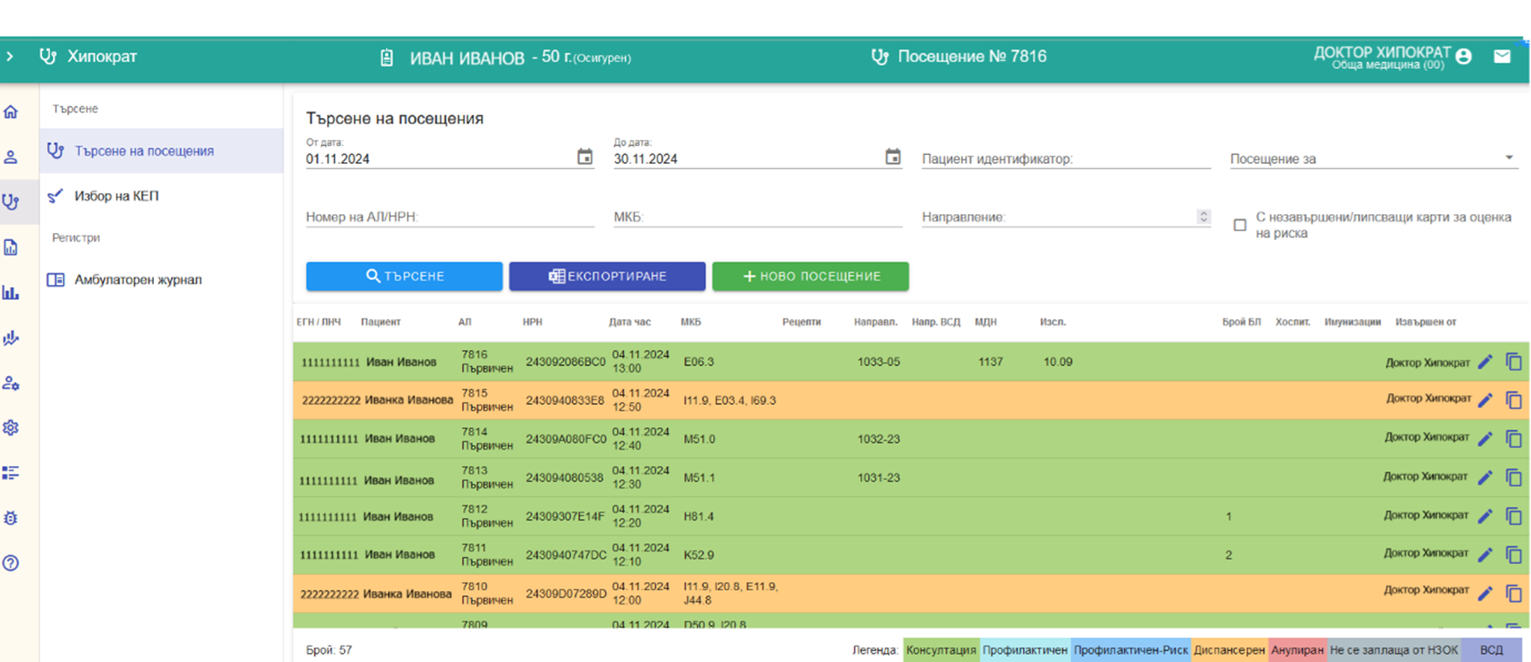Open the list view icon in sidebar

coord(11,473)
